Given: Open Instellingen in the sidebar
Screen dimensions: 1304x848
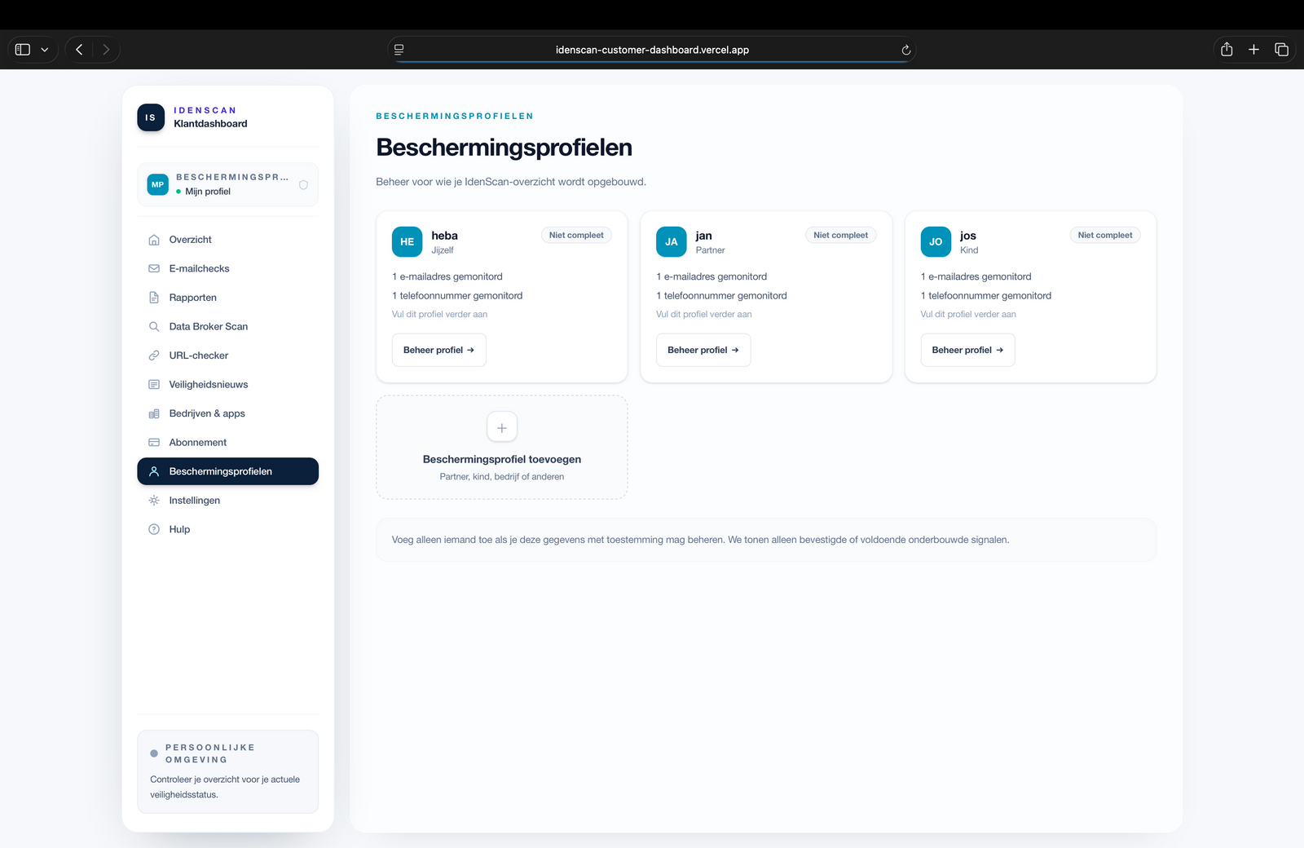Looking at the screenshot, I should 227,501.
